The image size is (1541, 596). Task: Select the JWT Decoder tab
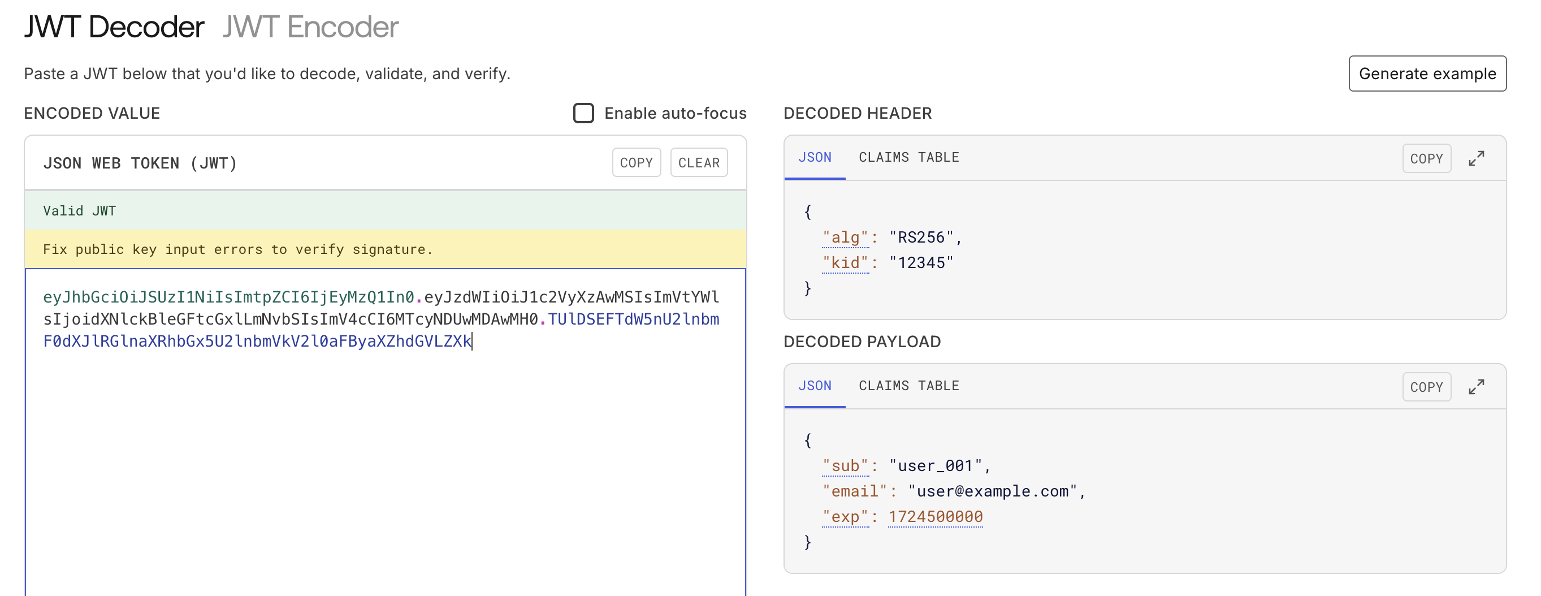coord(114,27)
